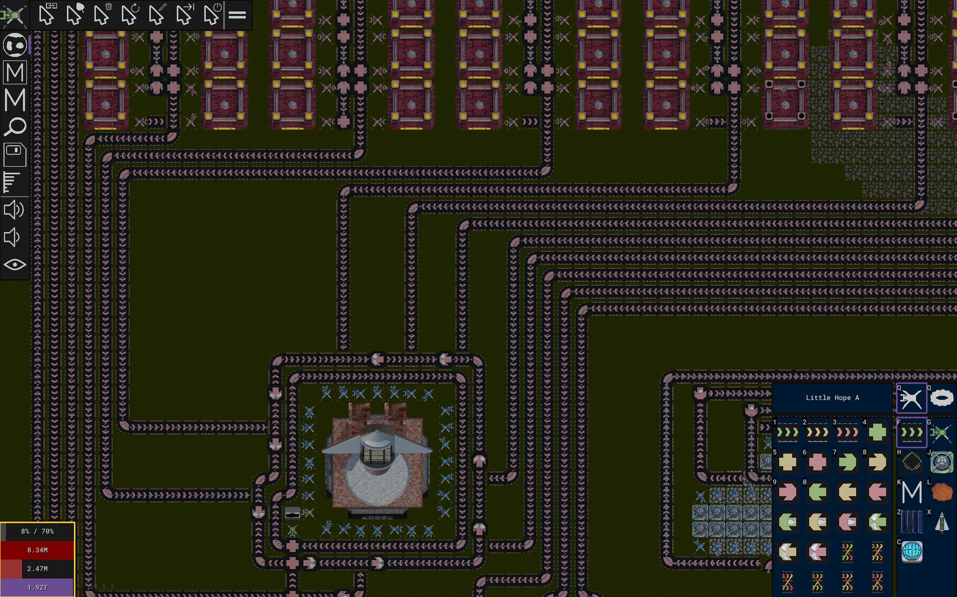
Task: Choose green left arrow merger slot 0
Action: pyautogui.click(x=817, y=492)
